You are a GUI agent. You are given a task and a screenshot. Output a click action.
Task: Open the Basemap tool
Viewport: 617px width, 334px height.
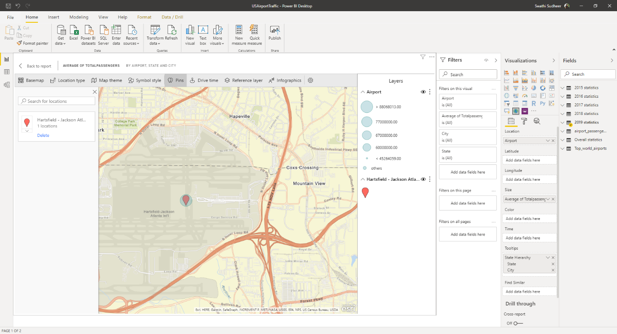point(31,80)
